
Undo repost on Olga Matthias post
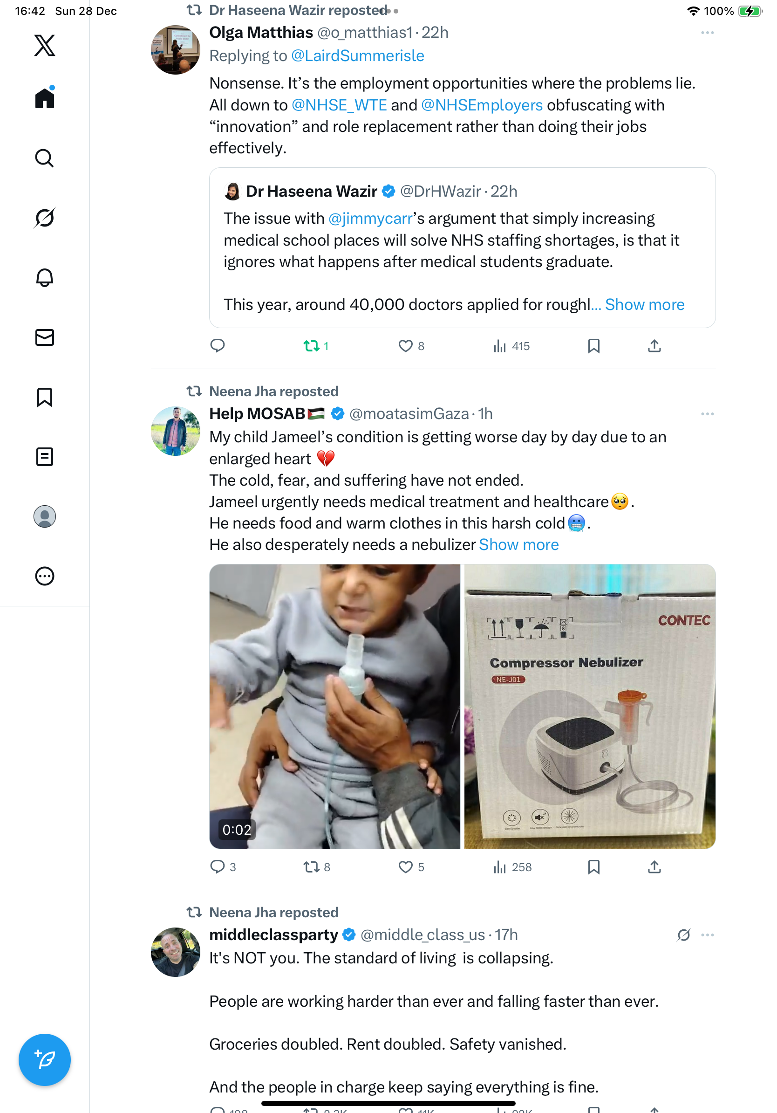(312, 346)
